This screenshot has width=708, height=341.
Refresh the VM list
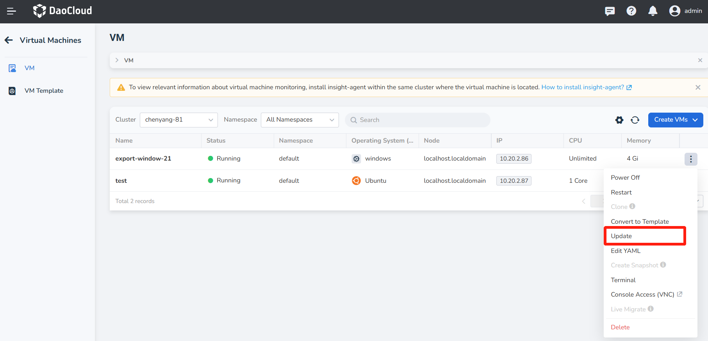pyautogui.click(x=635, y=120)
